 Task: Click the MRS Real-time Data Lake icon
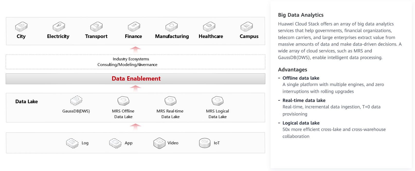click(x=170, y=101)
